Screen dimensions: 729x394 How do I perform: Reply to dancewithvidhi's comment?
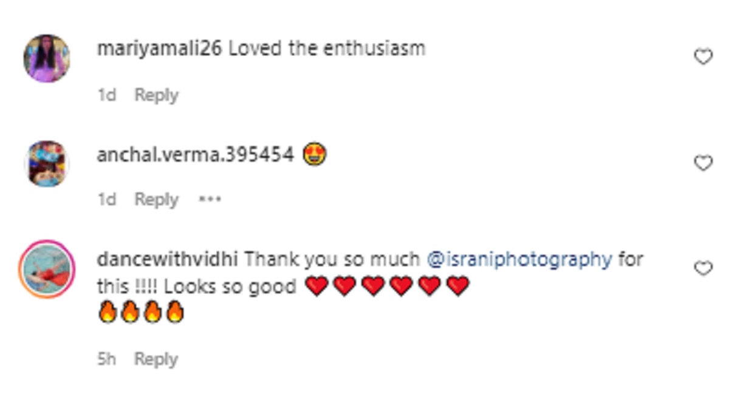[156, 359]
